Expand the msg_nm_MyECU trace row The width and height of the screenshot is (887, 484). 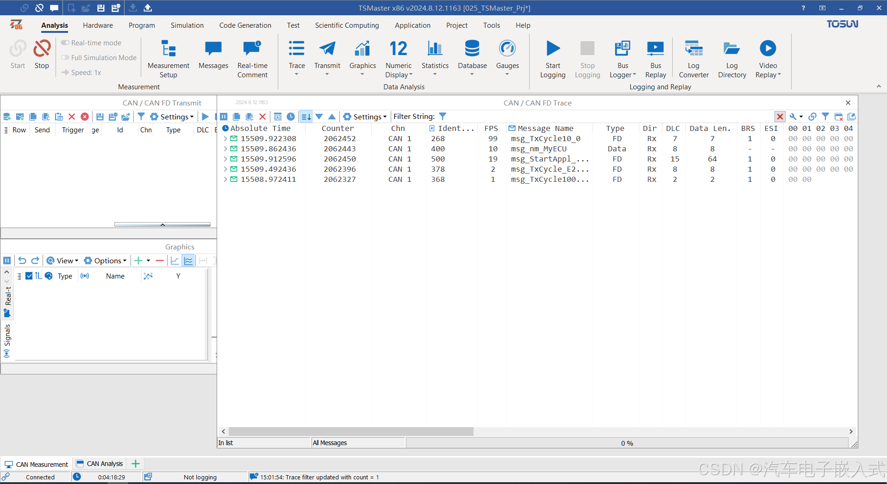pos(225,149)
